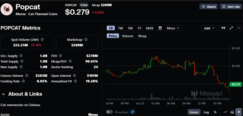Select the 1W timeframe
The width and height of the screenshot is (243, 116).
point(120,28)
